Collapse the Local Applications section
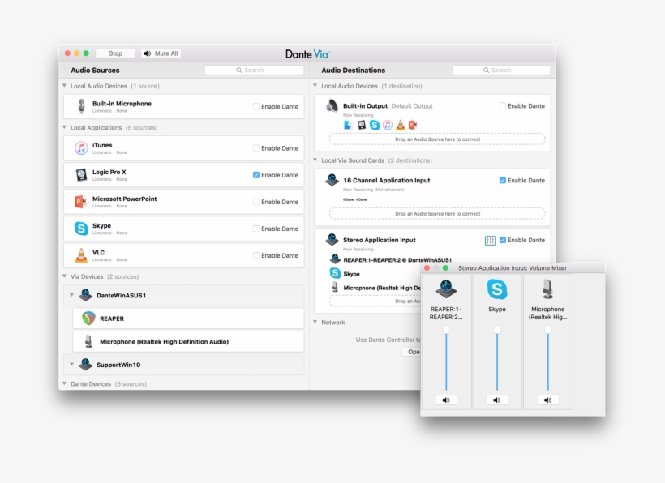 64,127
